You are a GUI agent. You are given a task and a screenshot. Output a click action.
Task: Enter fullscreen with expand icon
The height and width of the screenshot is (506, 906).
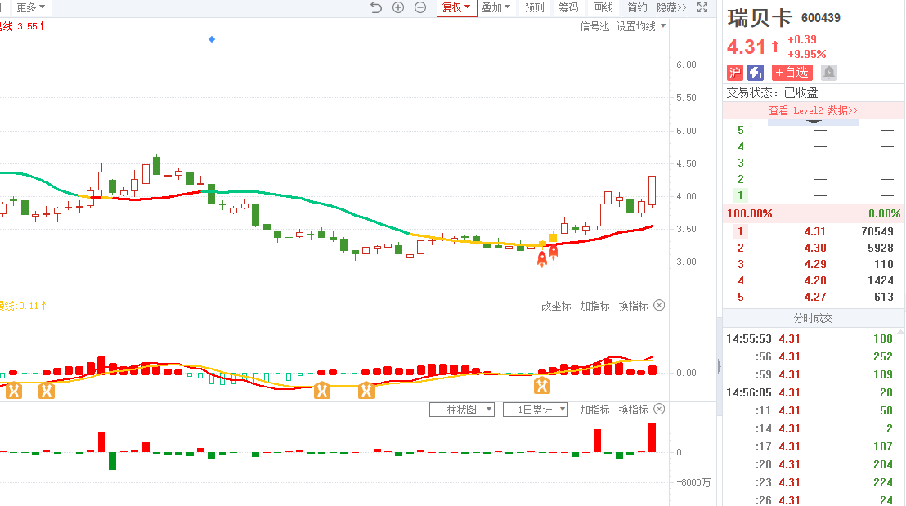point(702,7)
